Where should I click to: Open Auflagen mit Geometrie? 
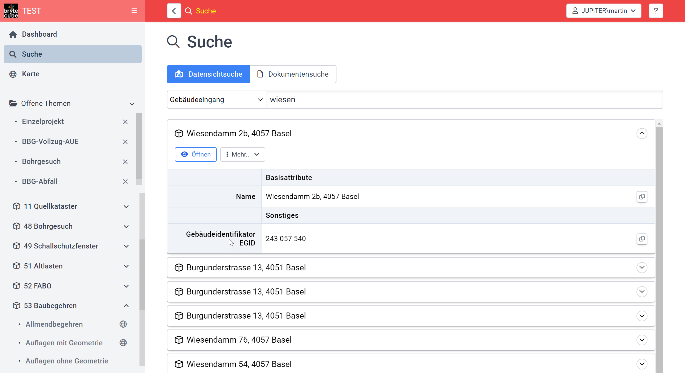pyautogui.click(x=64, y=343)
